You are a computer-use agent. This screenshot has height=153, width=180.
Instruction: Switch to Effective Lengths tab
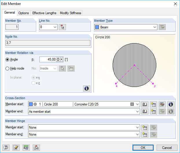click(44, 13)
